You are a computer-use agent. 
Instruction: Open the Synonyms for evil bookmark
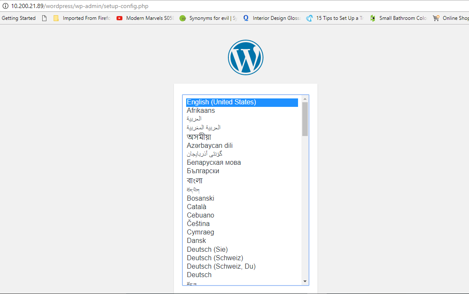209,18
